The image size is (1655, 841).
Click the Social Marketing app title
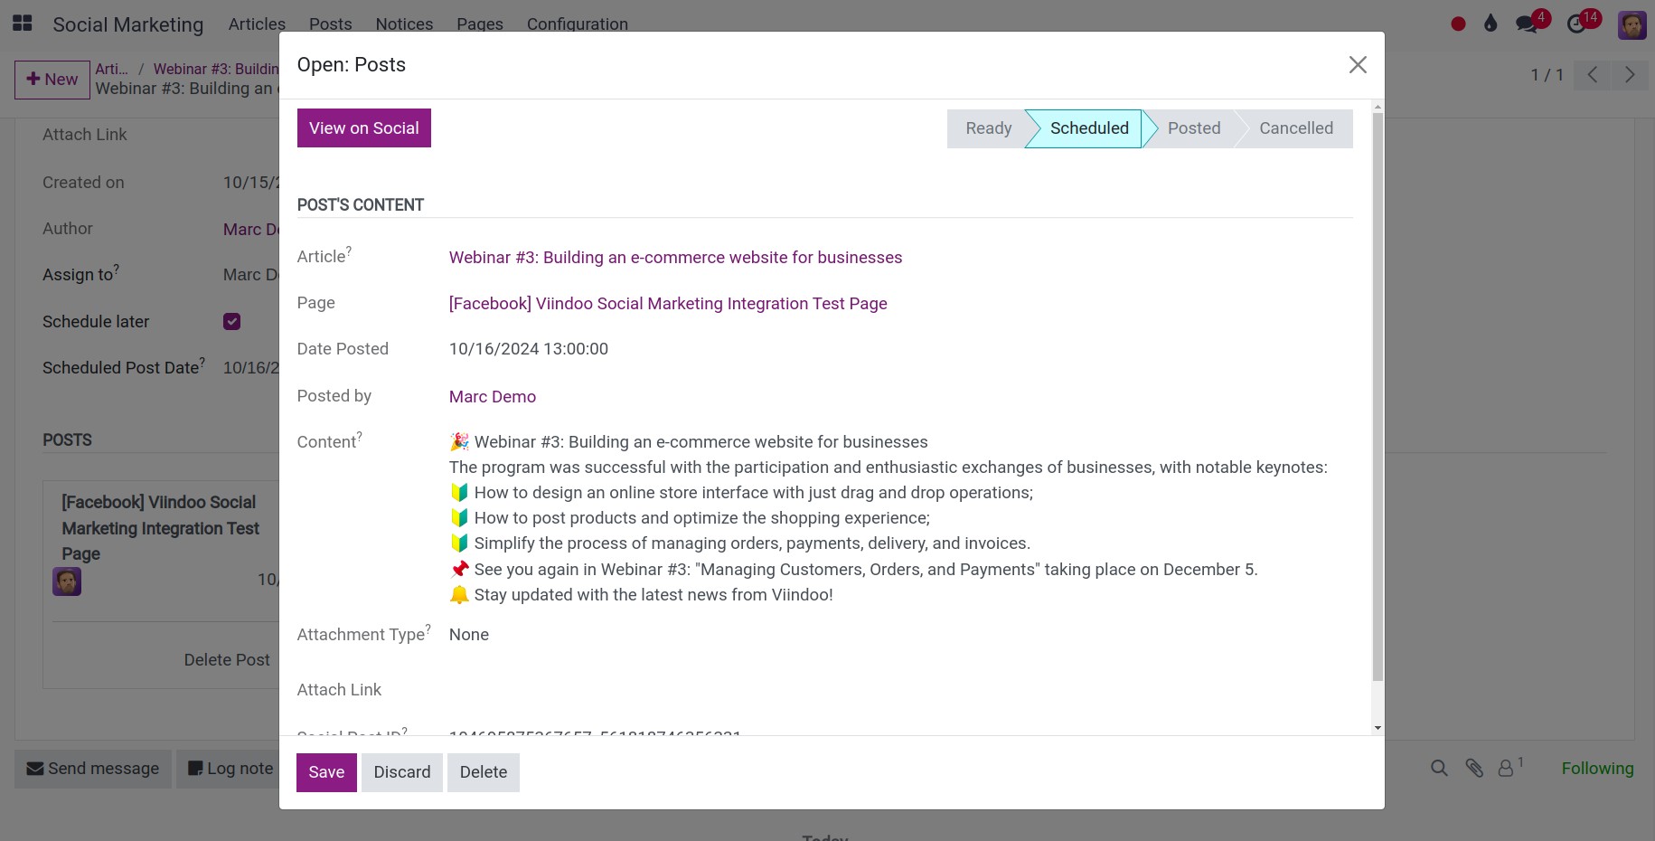point(128,24)
